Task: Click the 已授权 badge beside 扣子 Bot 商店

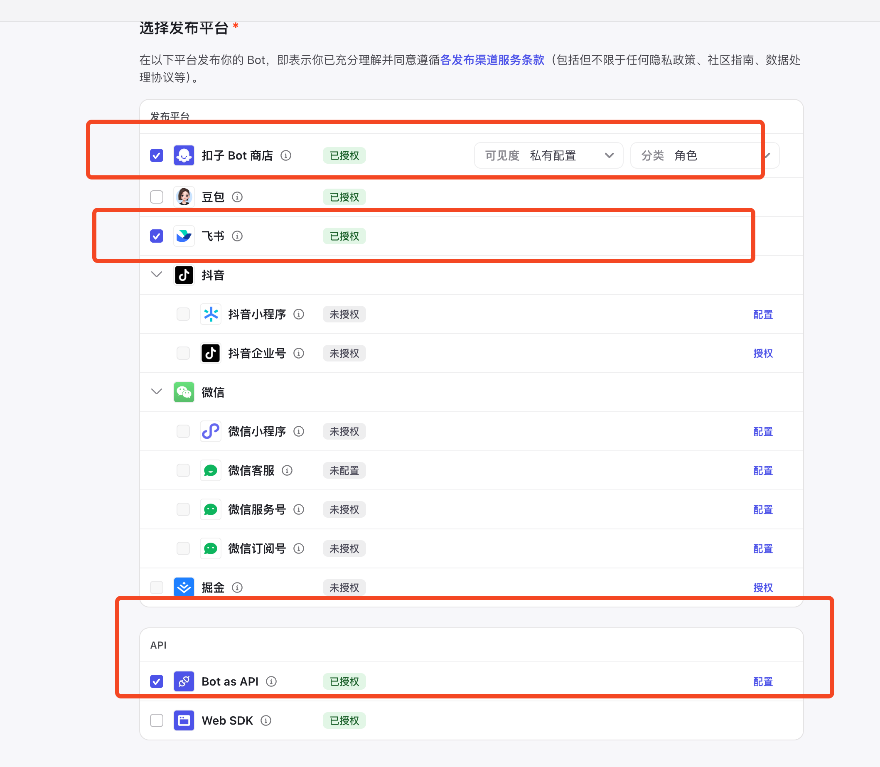Action: tap(344, 155)
